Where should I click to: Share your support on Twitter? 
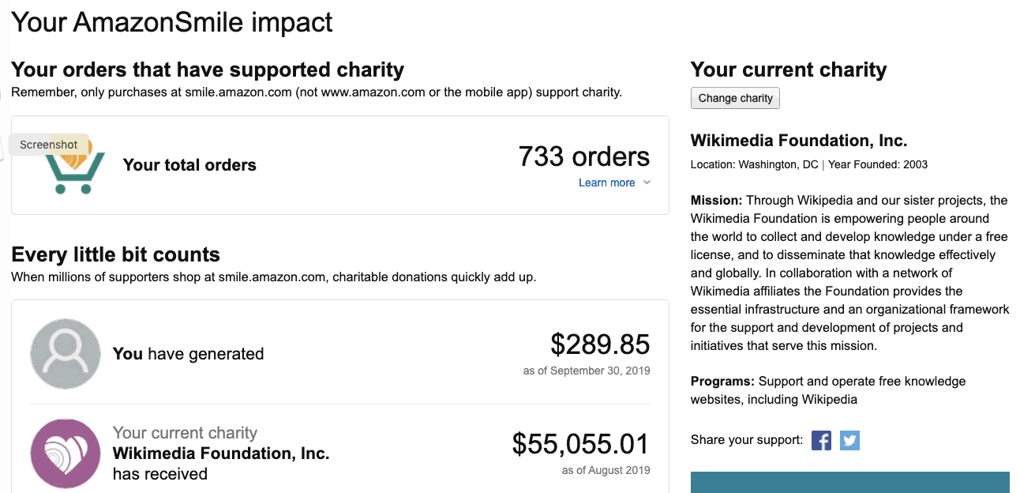849,440
